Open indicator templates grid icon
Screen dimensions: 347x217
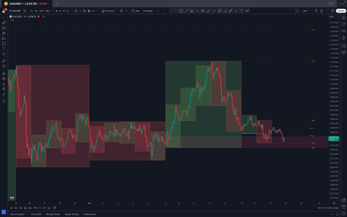coord(121,11)
